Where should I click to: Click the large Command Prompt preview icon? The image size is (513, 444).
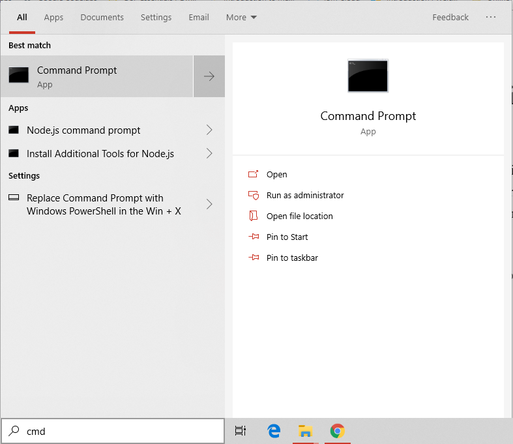point(368,76)
